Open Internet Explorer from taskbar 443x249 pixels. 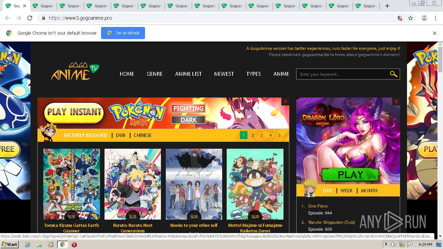pos(27,245)
